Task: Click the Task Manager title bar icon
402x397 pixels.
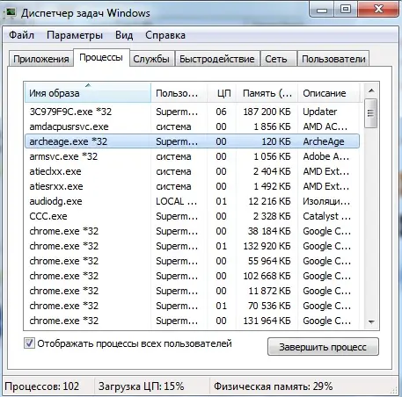Action: coord(11,13)
